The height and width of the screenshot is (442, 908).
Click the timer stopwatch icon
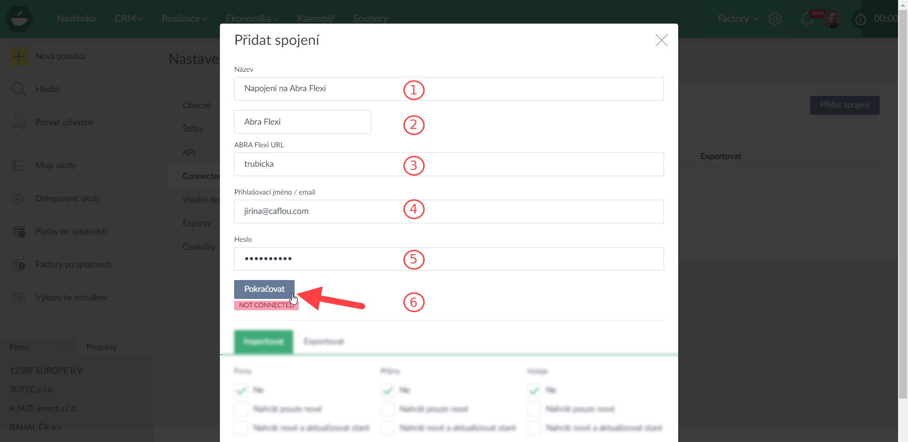tap(860, 19)
